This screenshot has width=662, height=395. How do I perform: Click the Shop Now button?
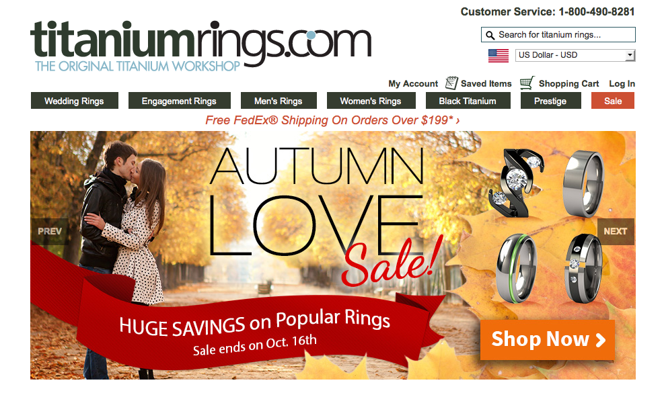tap(547, 340)
